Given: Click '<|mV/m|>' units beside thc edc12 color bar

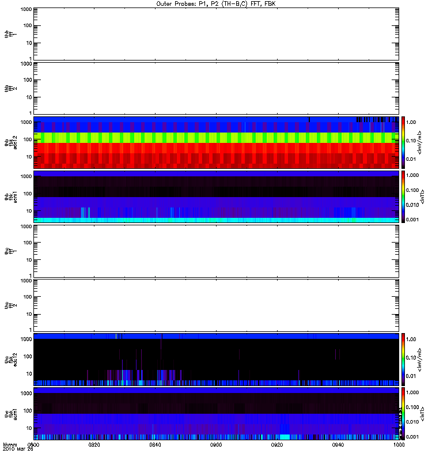Looking at the screenshot, I should [x=419, y=360].
